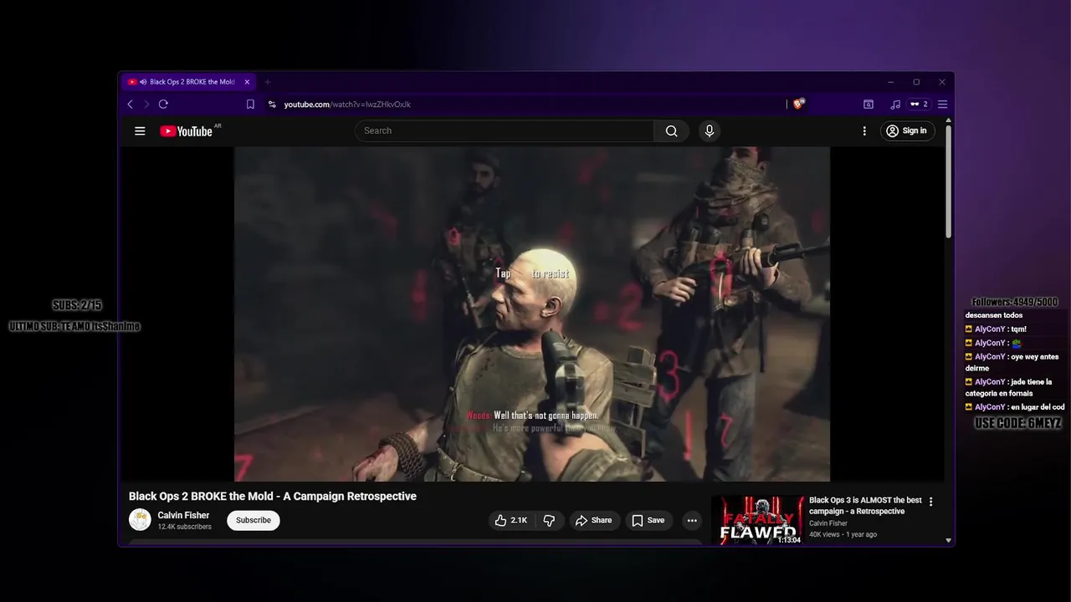The width and height of the screenshot is (1071, 602).
Task: Click the video title Black Ops 2 BROKE the Mold
Action: point(273,496)
